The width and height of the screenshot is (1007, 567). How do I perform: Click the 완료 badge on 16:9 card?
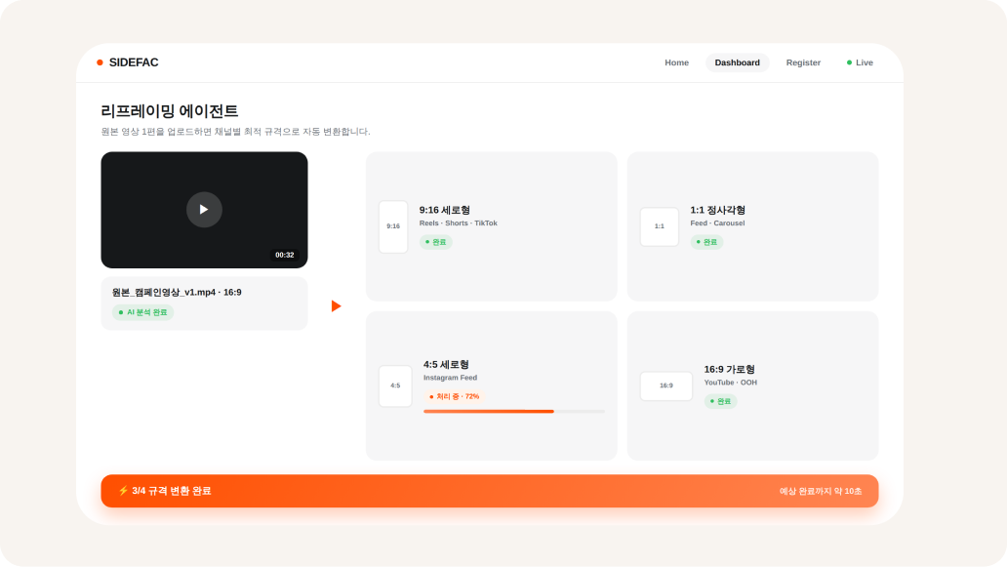point(720,401)
